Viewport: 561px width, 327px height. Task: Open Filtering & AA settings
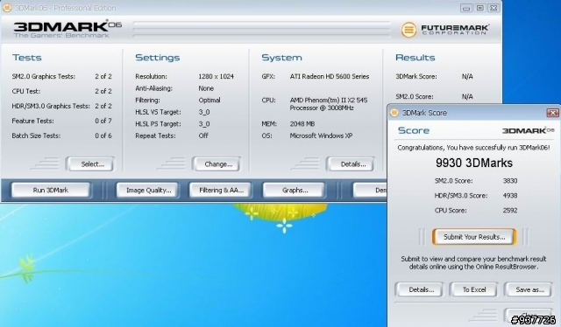tap(221, 191)
